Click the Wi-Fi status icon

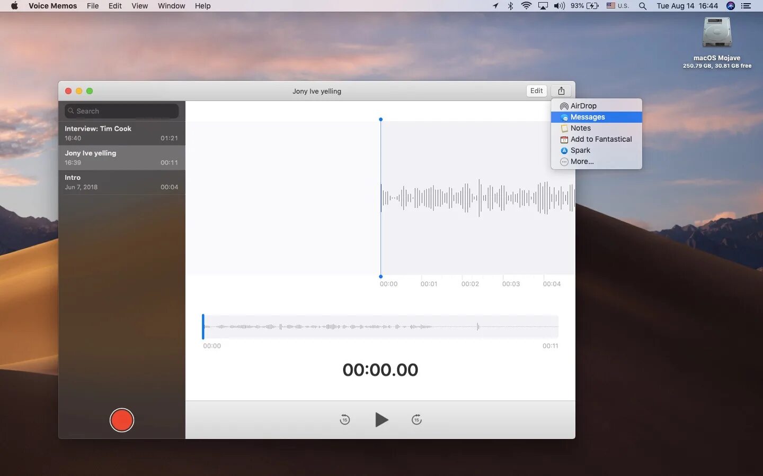tap(526, 6)
